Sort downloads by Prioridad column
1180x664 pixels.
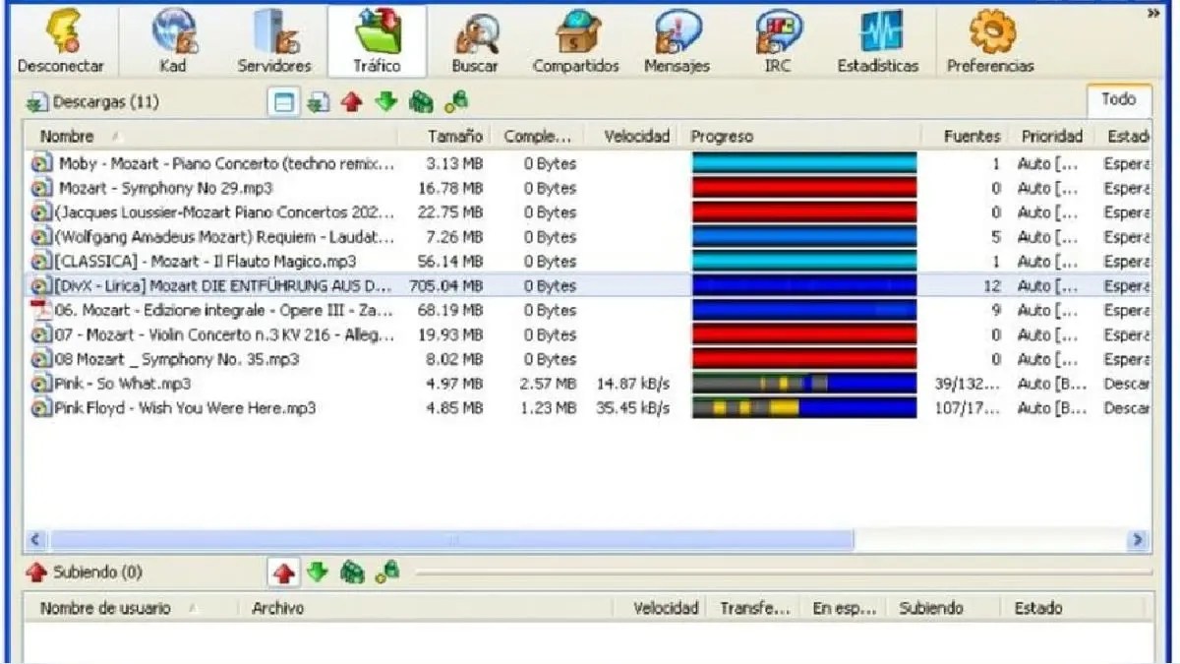pyautogui.click(x=1050, y=136)
